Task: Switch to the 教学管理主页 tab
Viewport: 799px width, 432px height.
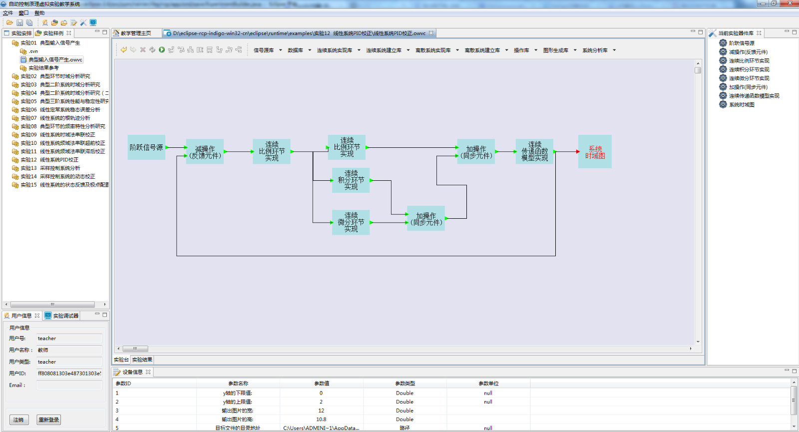Action: click(135, 33)
